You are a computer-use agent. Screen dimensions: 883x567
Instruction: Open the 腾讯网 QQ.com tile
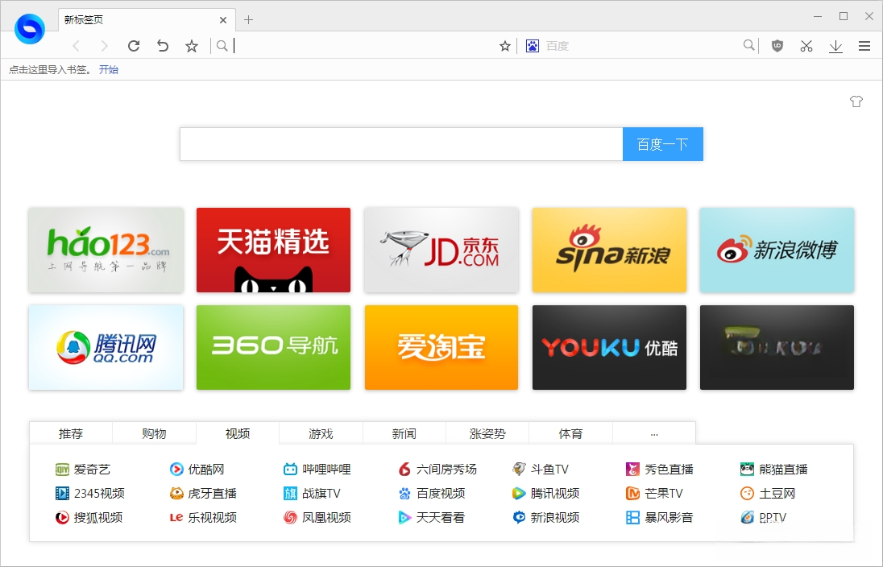coord(106,347)
